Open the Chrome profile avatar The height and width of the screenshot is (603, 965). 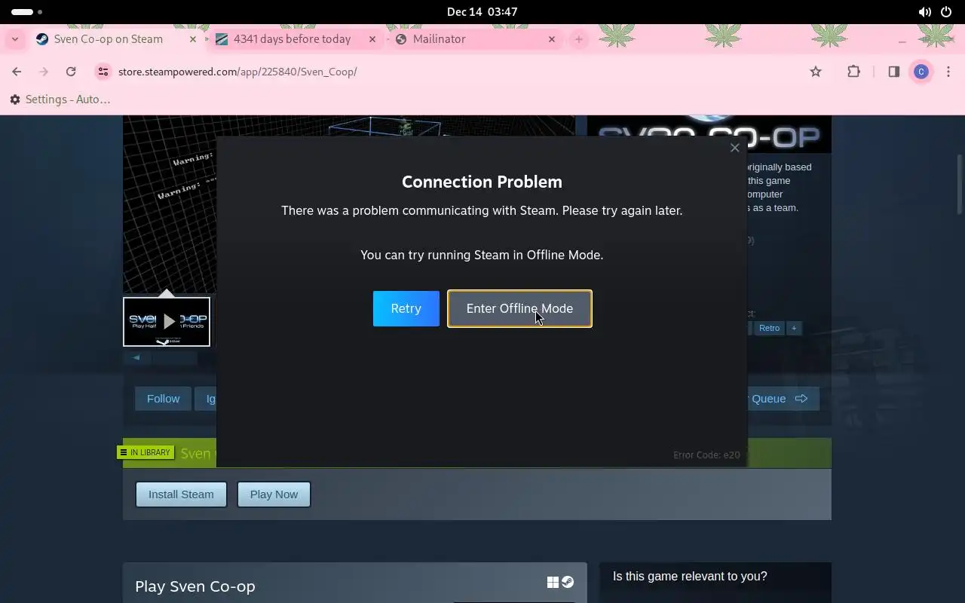[921, 72]
